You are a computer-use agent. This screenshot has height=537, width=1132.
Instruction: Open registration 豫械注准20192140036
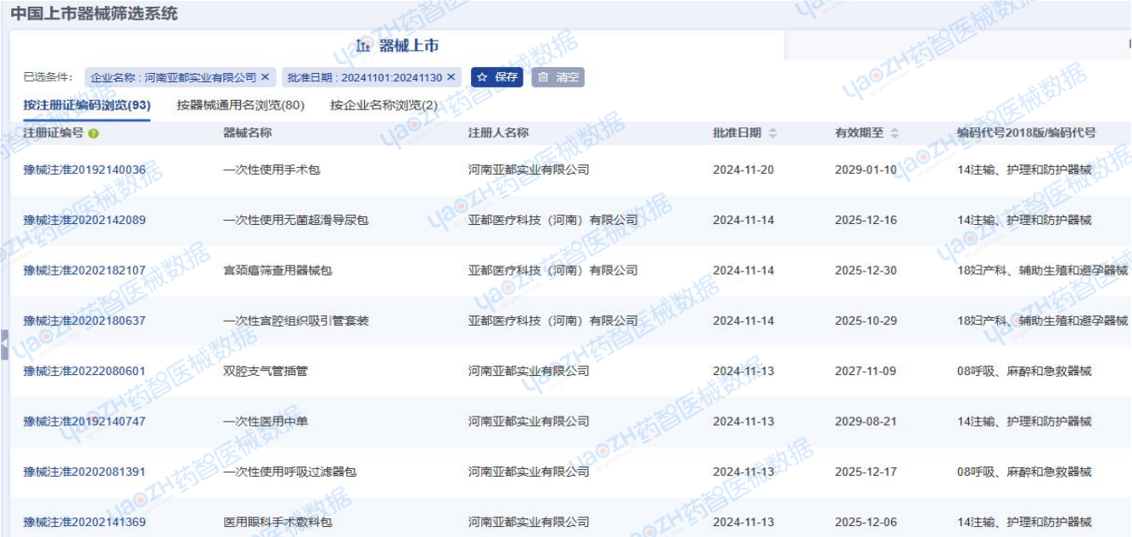(x=84, y=170)
